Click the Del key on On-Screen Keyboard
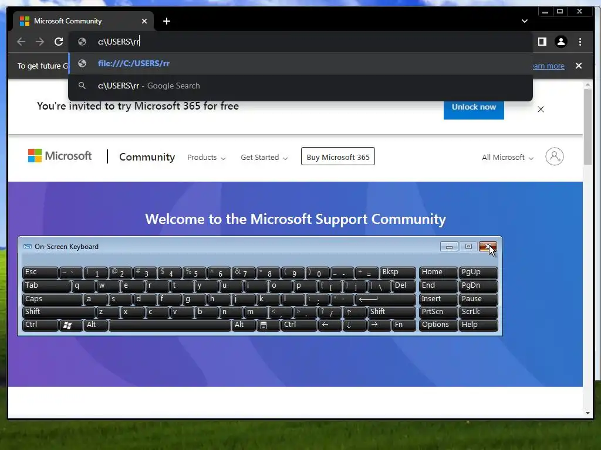This screenshot has width=601, height=450. tap(404, 286)
